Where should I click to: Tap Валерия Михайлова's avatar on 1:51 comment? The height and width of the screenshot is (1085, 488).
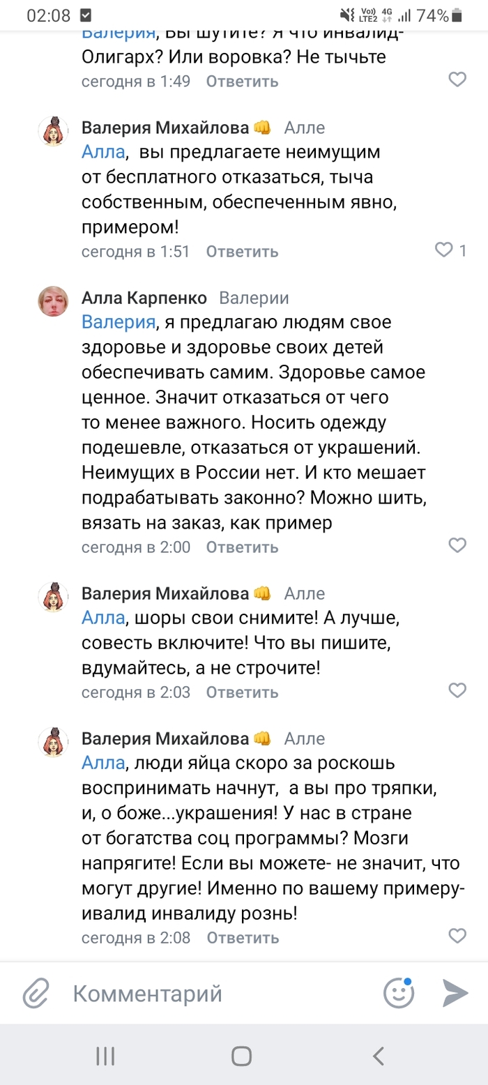[x=53, y=131]
